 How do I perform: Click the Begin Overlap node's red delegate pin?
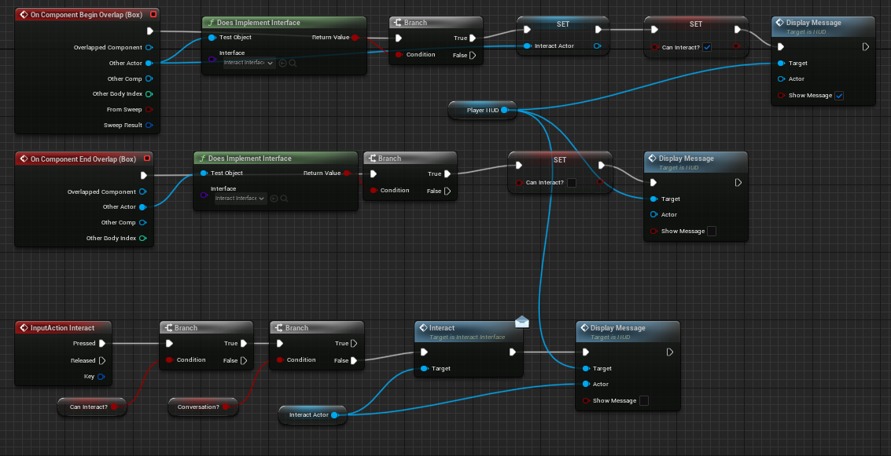point(153,14)
